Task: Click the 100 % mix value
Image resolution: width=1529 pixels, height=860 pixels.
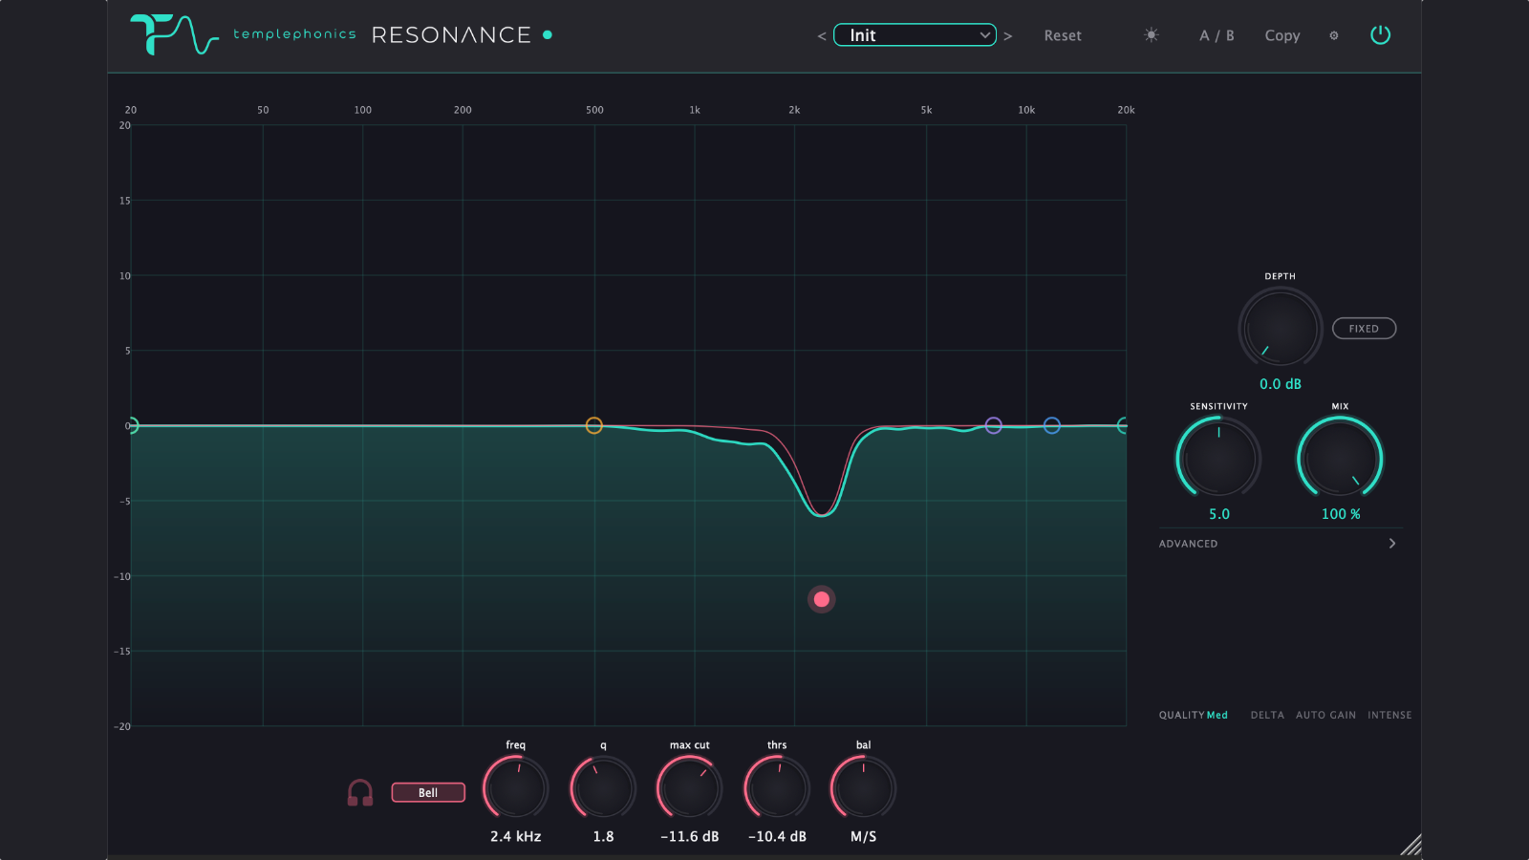Action: [1341, 514]
